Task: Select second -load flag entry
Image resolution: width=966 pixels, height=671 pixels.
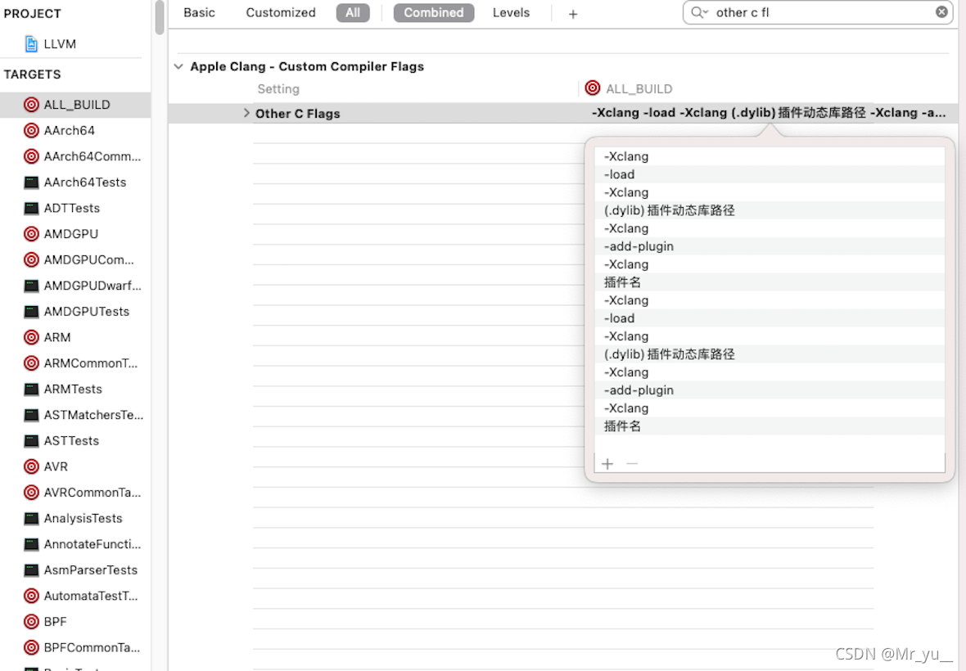Action: (769, 318)
